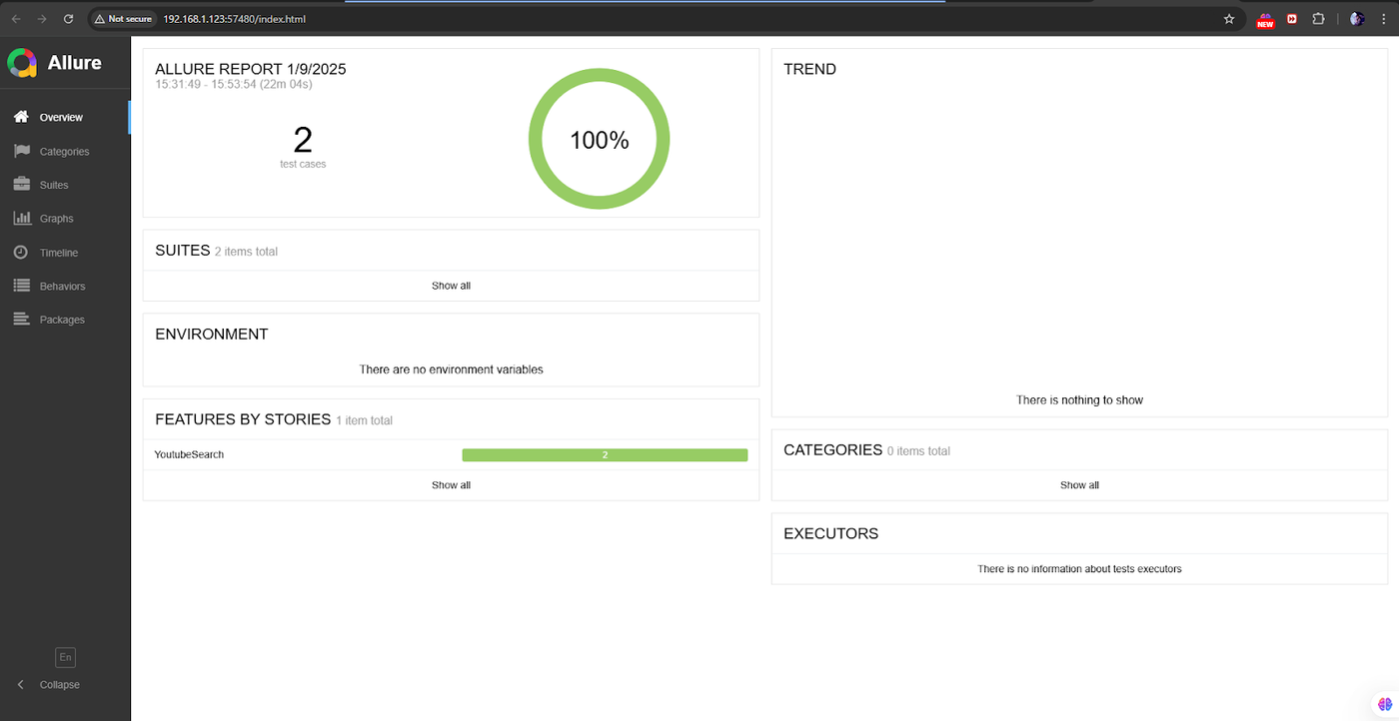The height and width of the screenshot is (721, 1399).
Task: Open the Overview menu label
Action: [x=61, y=118]
